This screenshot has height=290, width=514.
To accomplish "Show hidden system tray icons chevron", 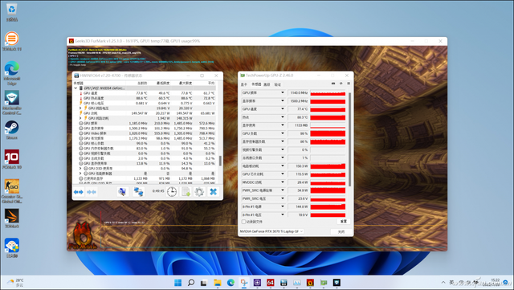I will (x=443, y=283).
